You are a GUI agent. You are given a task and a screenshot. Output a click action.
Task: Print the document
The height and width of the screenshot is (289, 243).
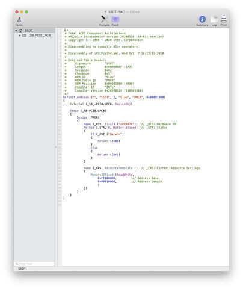[223, 21]
